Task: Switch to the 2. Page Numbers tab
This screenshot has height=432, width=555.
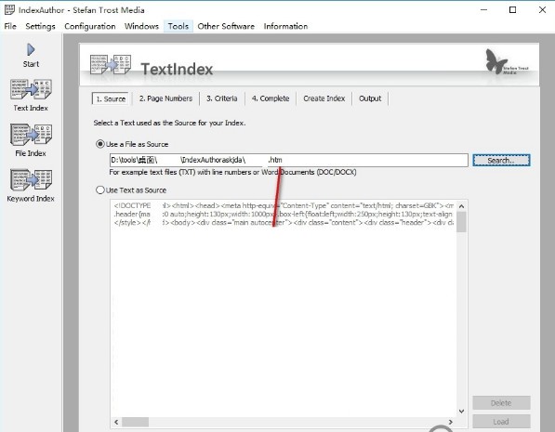Action: [165, 98]
